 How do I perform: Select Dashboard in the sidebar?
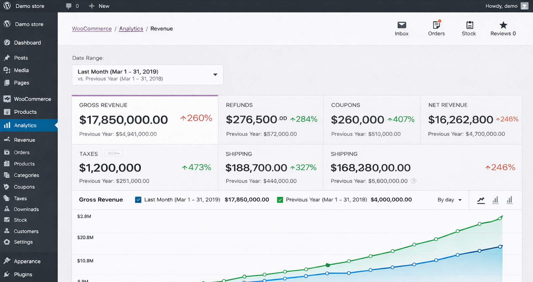pos(27,43)
